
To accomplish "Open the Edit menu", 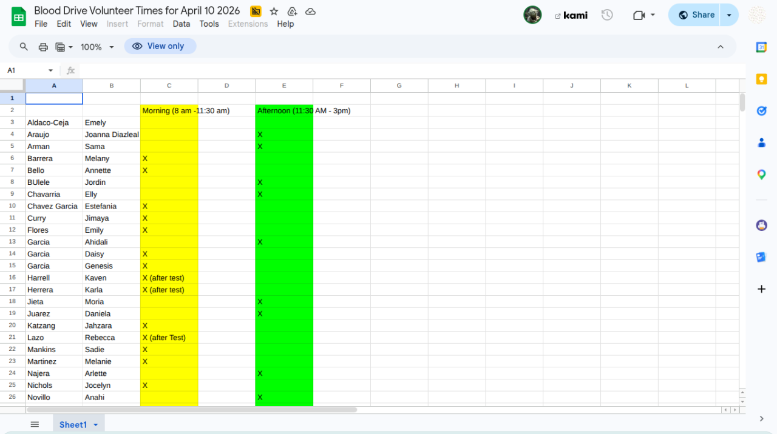I will tap(64, 24).
